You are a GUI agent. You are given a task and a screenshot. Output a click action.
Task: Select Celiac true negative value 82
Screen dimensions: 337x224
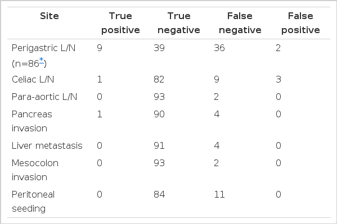point(159,80)
